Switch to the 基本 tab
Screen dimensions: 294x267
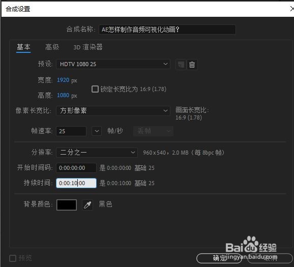(23, 47)
